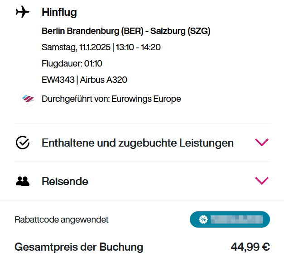
Task: Click the total price 44,99 €
Action: pos(250,247)
